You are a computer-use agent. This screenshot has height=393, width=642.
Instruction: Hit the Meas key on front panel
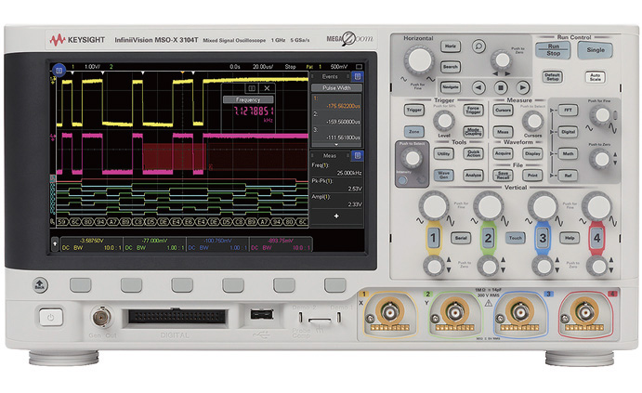pos(503,132)
